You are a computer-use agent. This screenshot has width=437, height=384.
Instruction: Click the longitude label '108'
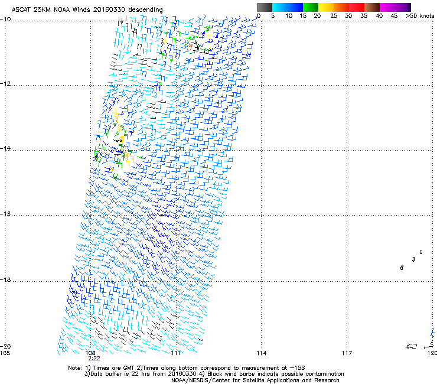[90, 353]
